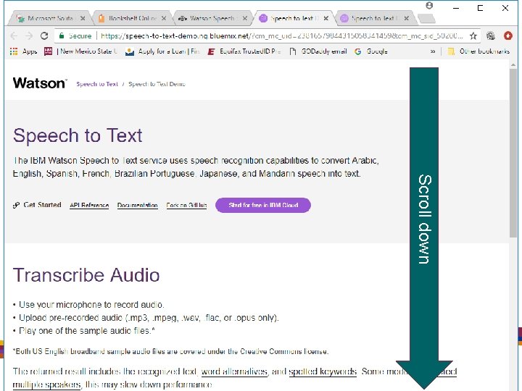Bookmark this page with star icon
This screenshot has width=522, height=391.
click(473, 36)
